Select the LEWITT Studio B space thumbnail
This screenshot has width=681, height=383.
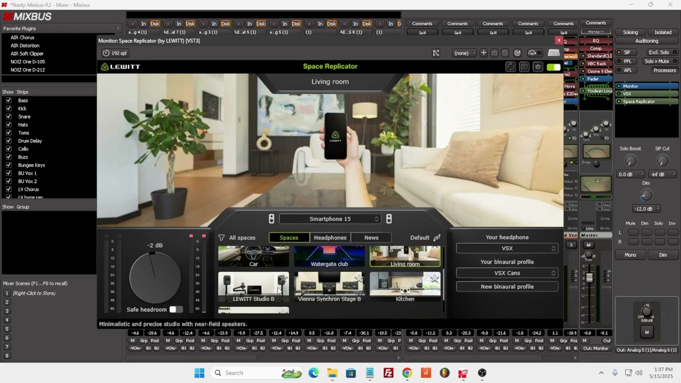coord(253,287)
